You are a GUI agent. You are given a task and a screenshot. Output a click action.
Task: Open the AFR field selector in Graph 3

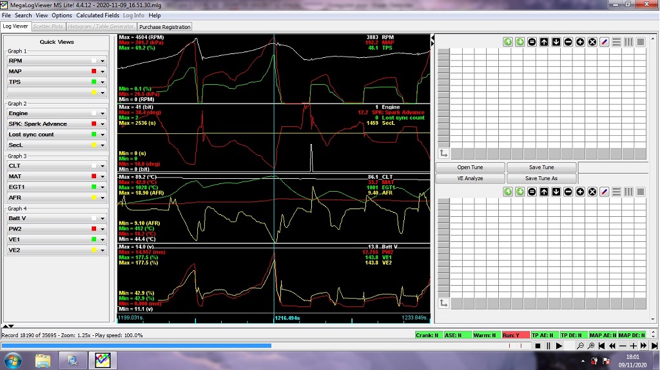click(x=102, y=198)
